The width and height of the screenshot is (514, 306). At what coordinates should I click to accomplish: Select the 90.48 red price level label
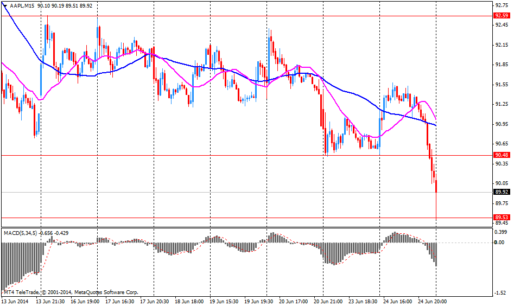click(502, 155)
